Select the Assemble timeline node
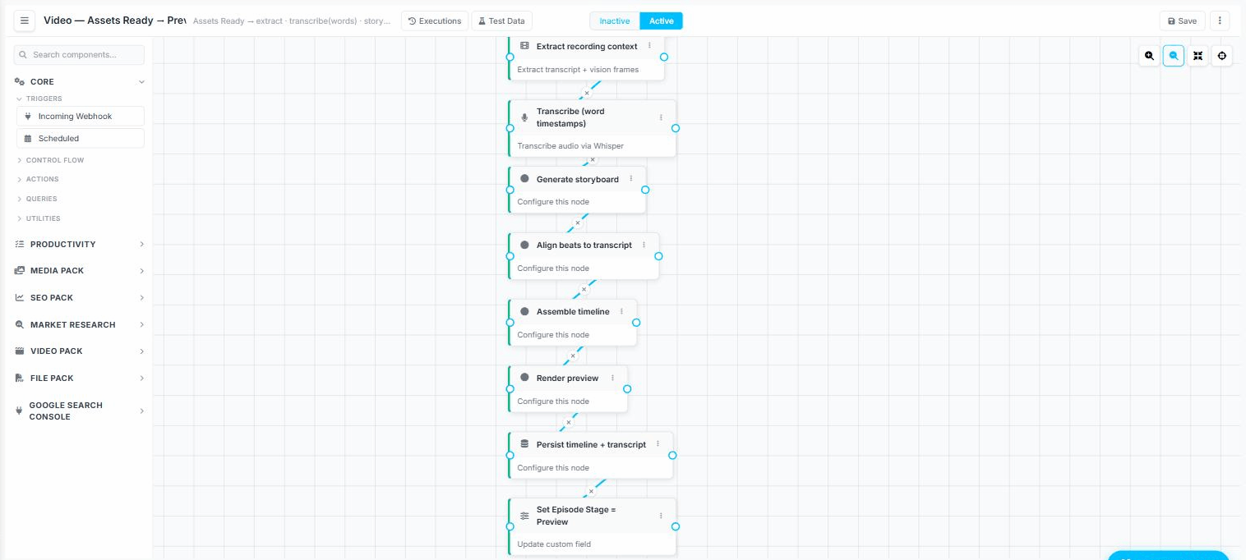Image resolution: width=1246 pixels, height=560 pixels. tap(572, 322)
